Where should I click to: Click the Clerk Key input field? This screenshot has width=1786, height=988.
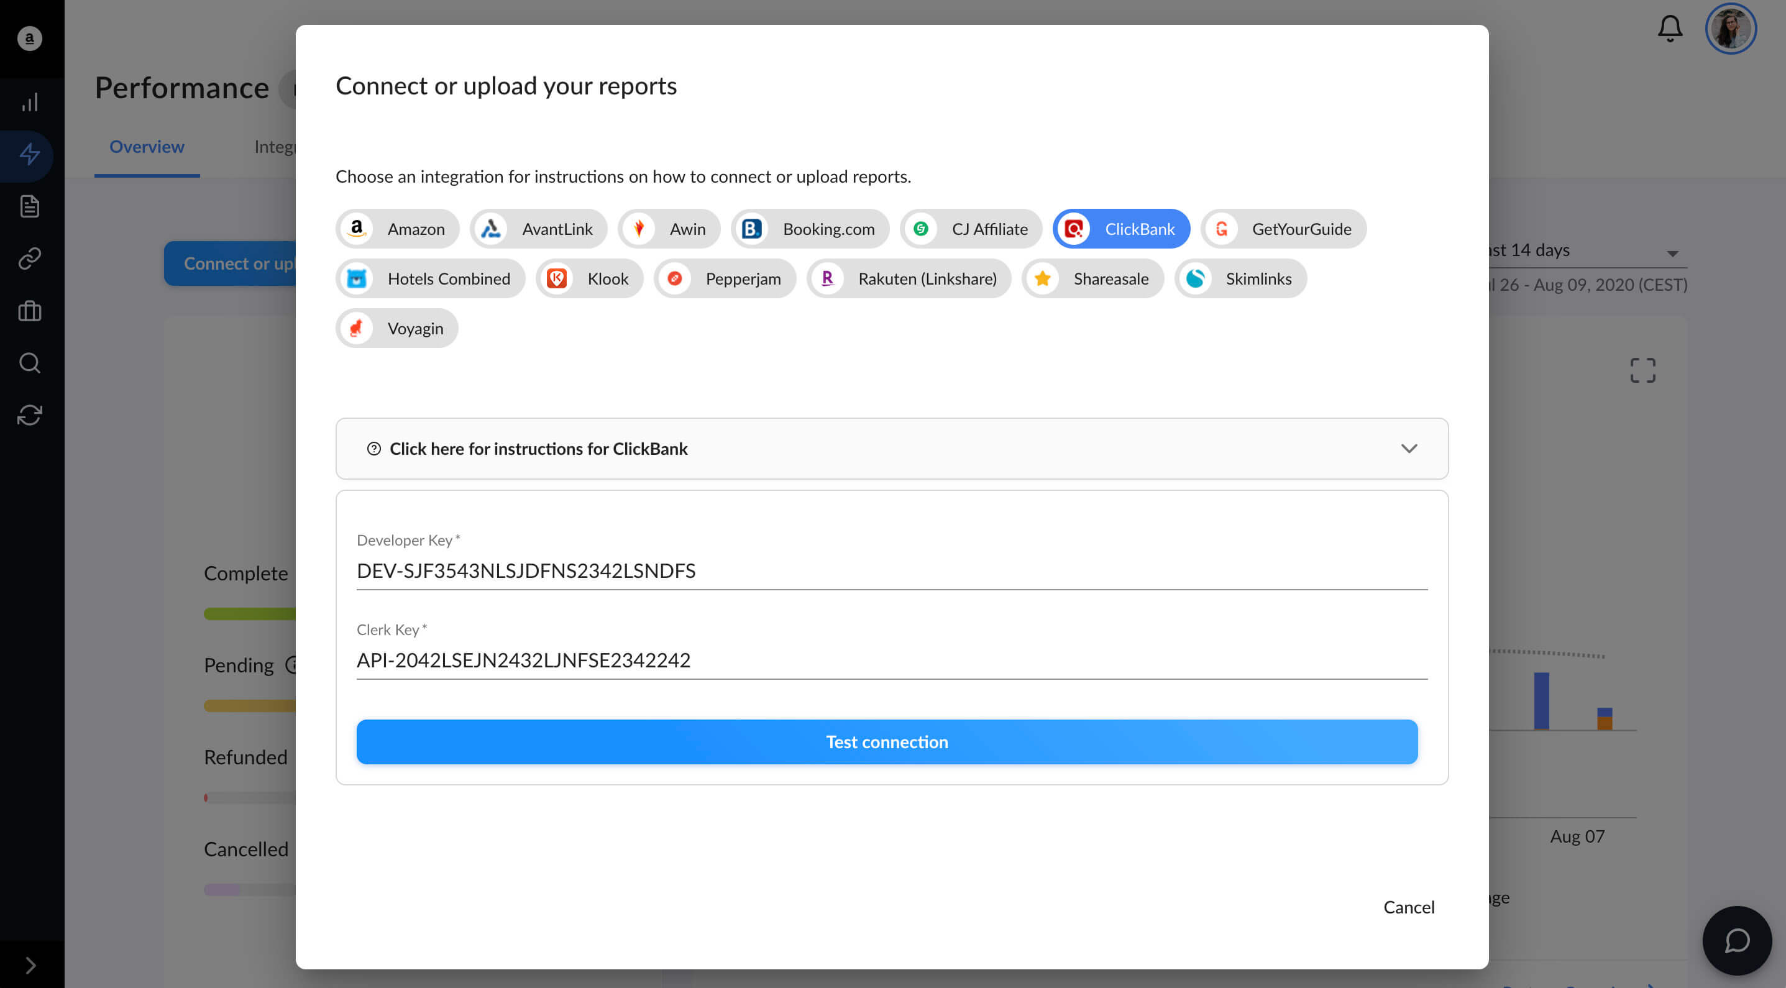(x=892, y=660)
